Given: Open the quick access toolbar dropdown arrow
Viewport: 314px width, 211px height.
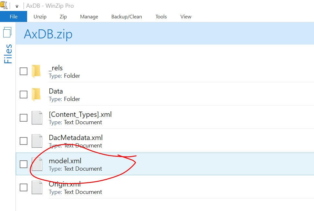Looking at the screenshot, I should point(17,6).
